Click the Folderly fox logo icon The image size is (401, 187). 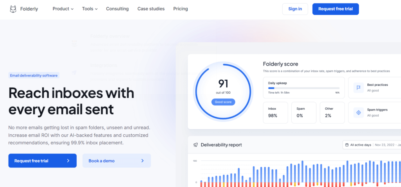(x=13, y=9)
